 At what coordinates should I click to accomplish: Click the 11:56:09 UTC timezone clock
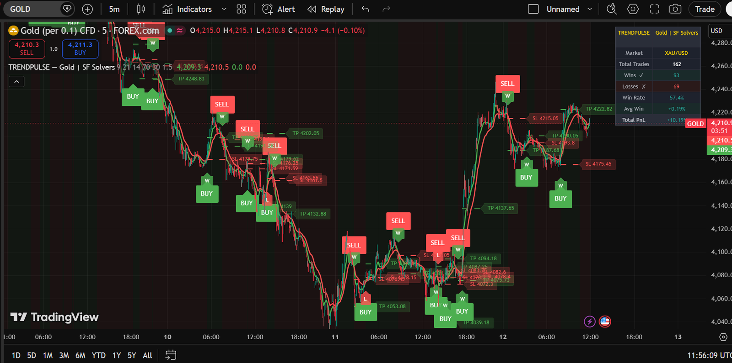pyautogui.click(x=709, y=355)
